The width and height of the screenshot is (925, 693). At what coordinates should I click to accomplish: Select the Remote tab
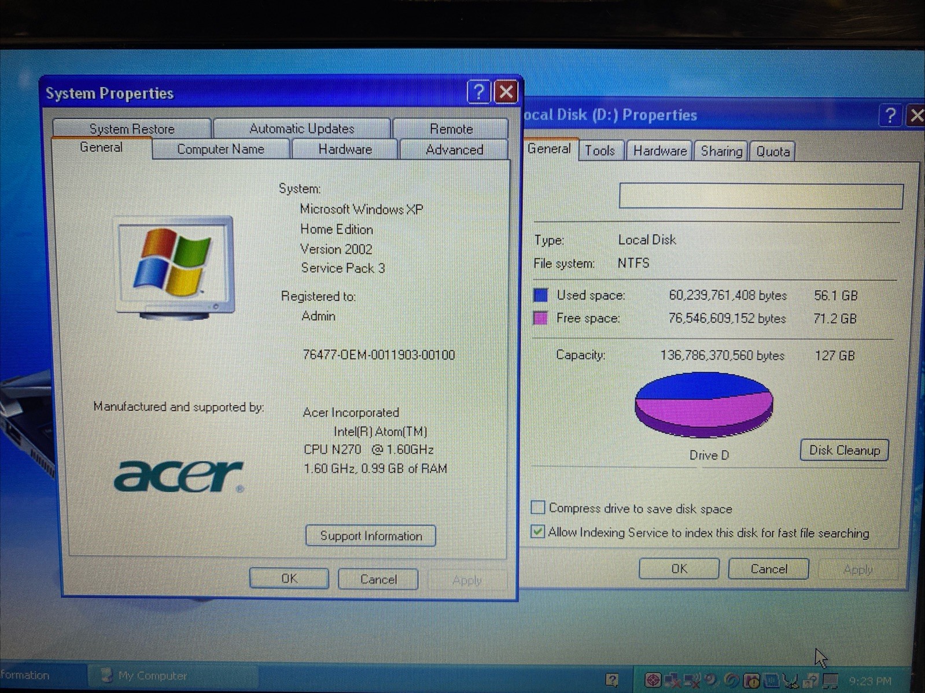click(451, 128)
